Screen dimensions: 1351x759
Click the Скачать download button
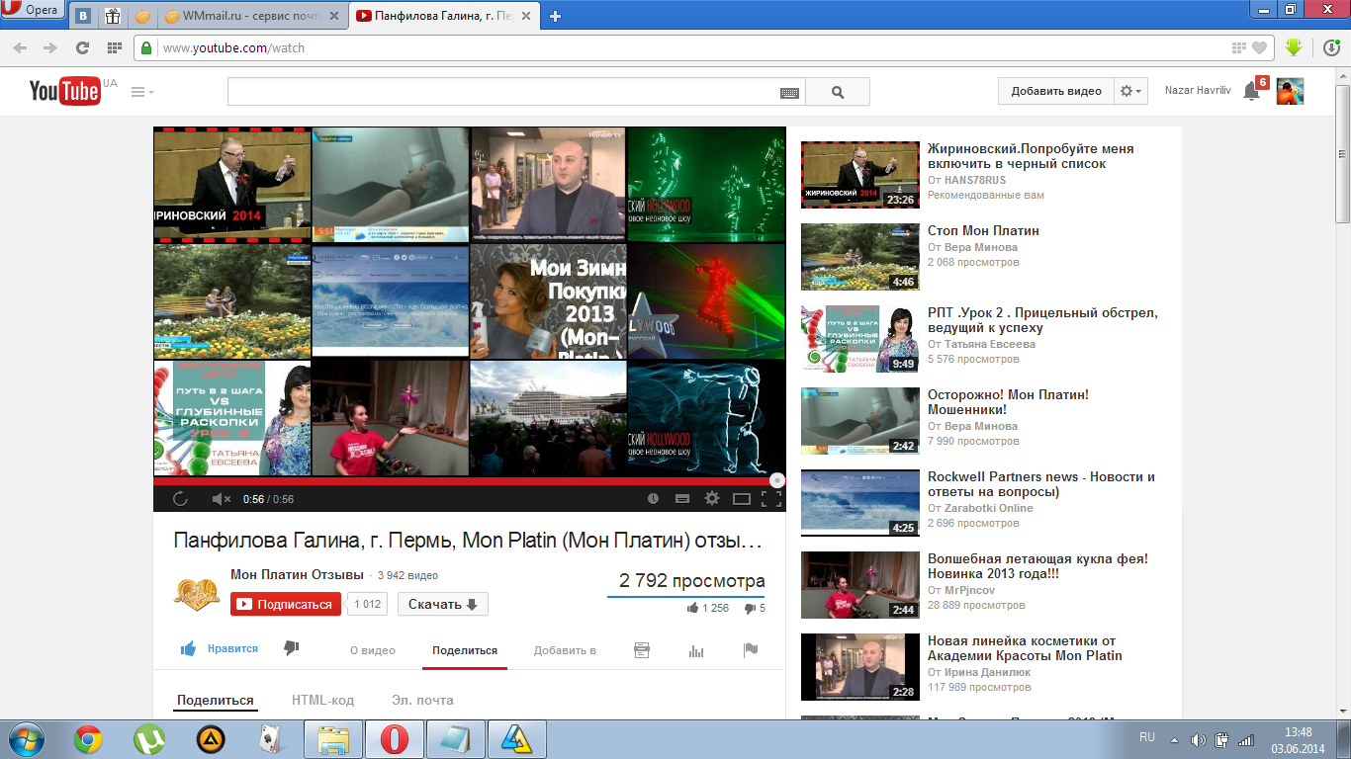pos(443,605)
